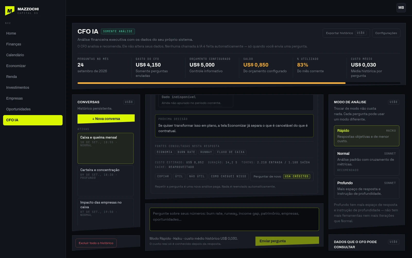The height and width of the screenshot is (258, 412).
Task: Click the RUNWAY source tag
Action: click(x=206, y=152)
